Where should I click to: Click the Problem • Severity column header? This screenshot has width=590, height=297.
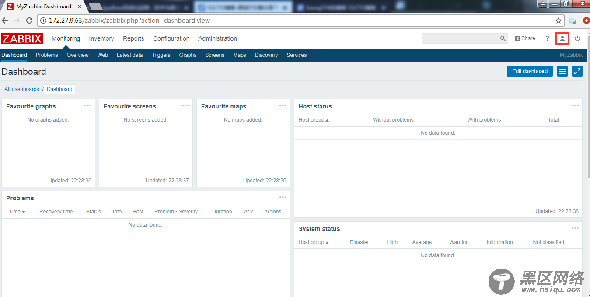pos(176,212)
